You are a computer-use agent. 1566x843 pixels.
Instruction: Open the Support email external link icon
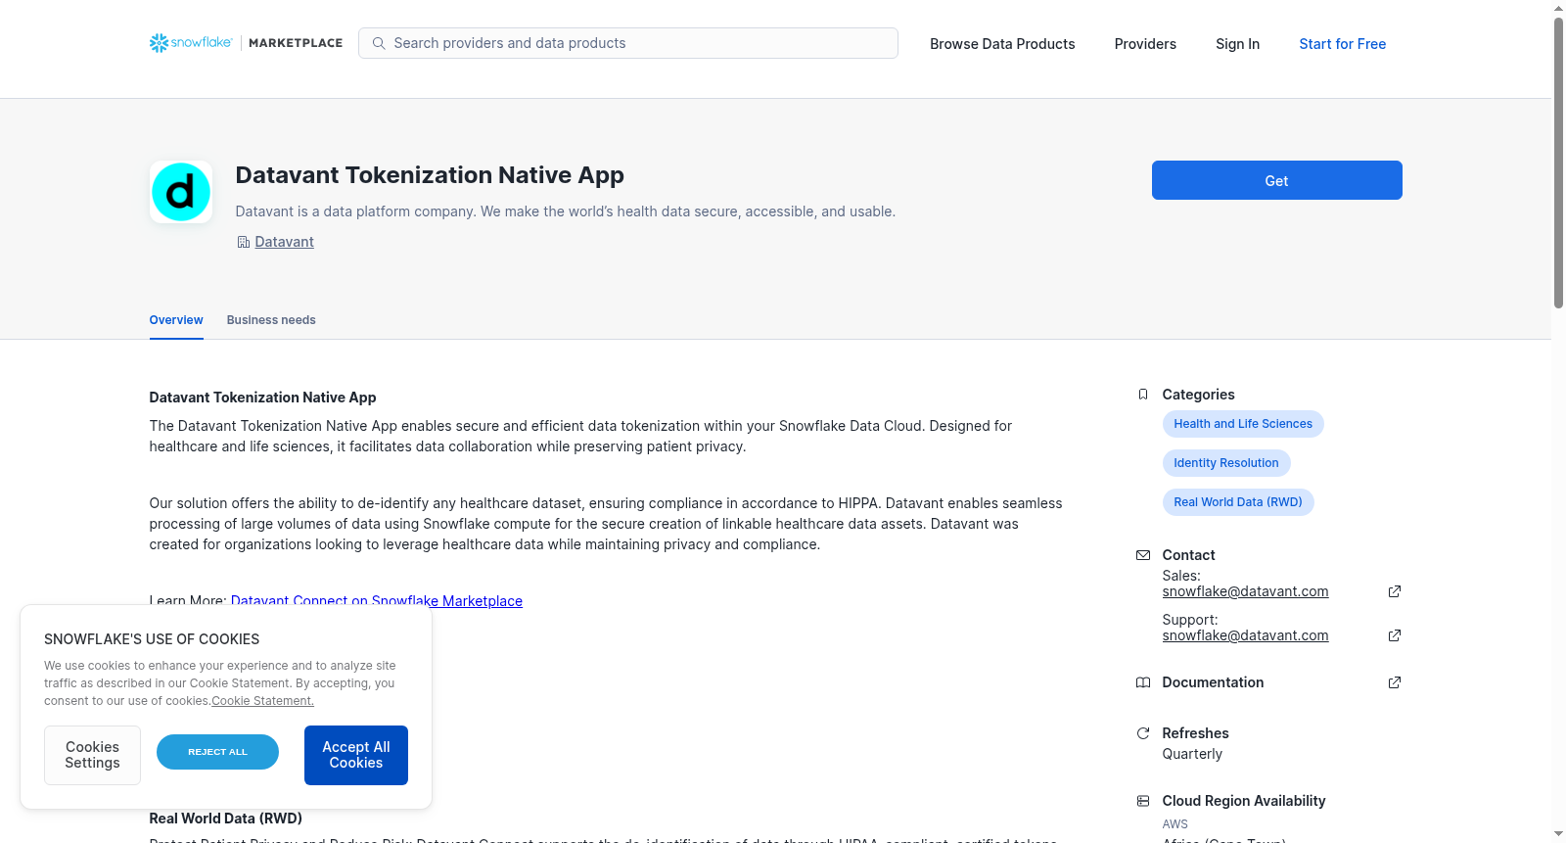[1395, 635]
